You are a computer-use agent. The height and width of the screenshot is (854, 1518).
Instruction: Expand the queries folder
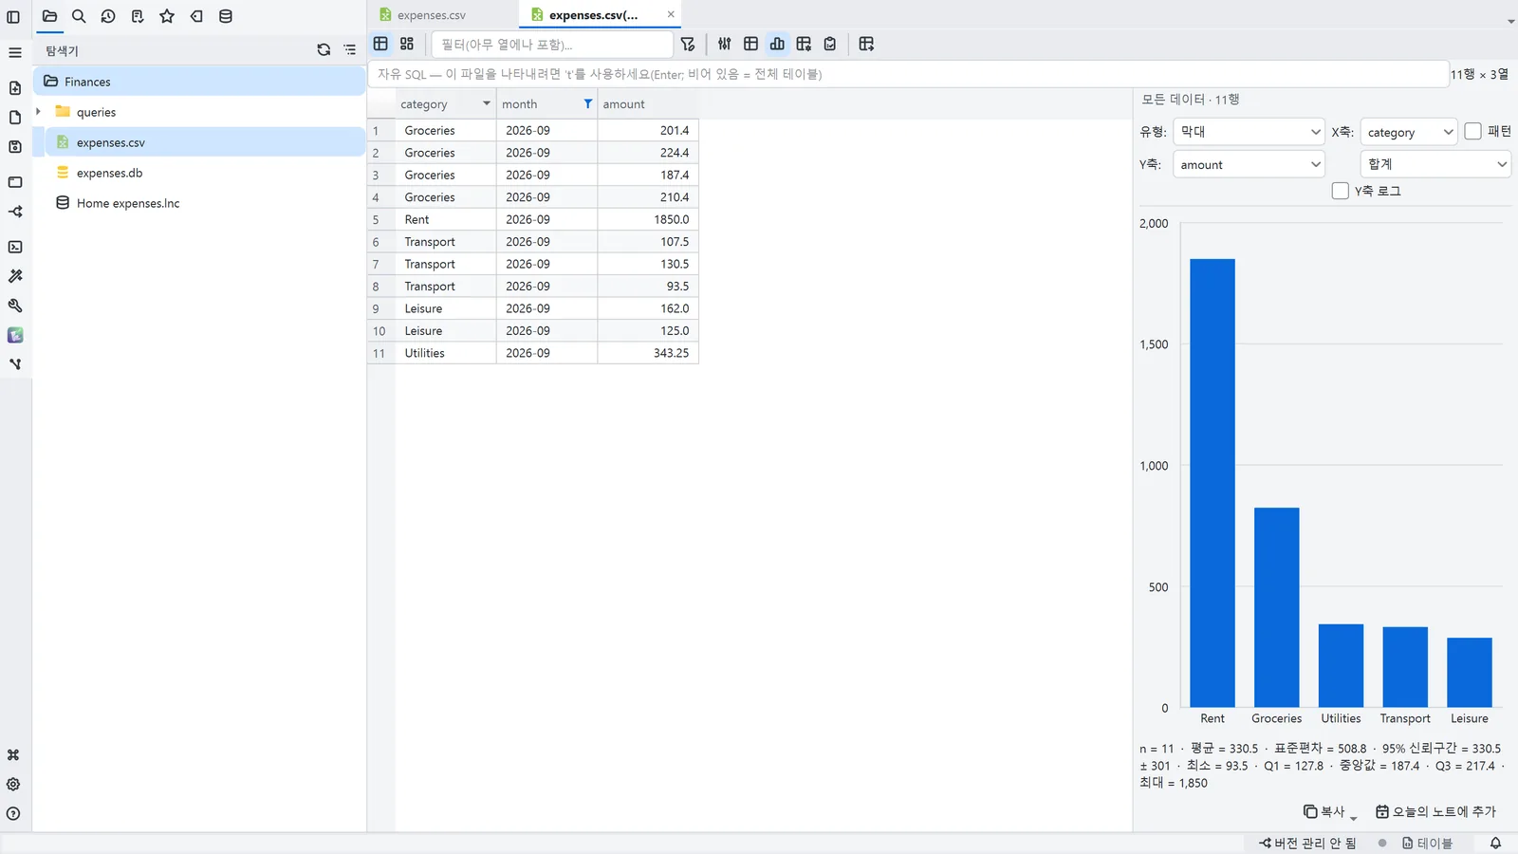pos(38,112)
